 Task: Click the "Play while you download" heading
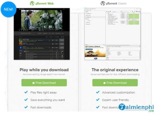pos(44,70)
